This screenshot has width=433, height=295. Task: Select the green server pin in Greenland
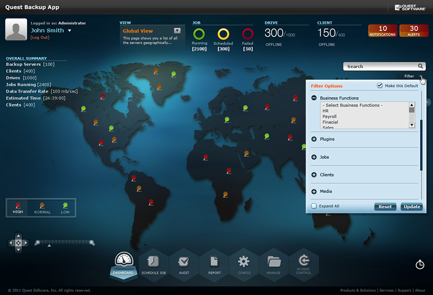coord(173,74)
